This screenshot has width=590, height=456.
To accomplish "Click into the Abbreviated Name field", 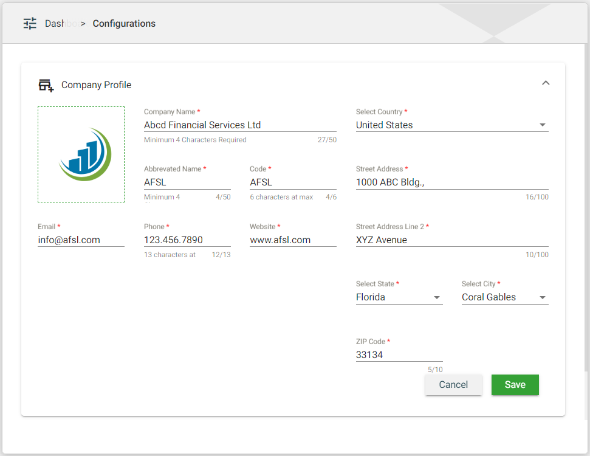I will (x=187, y=182).
